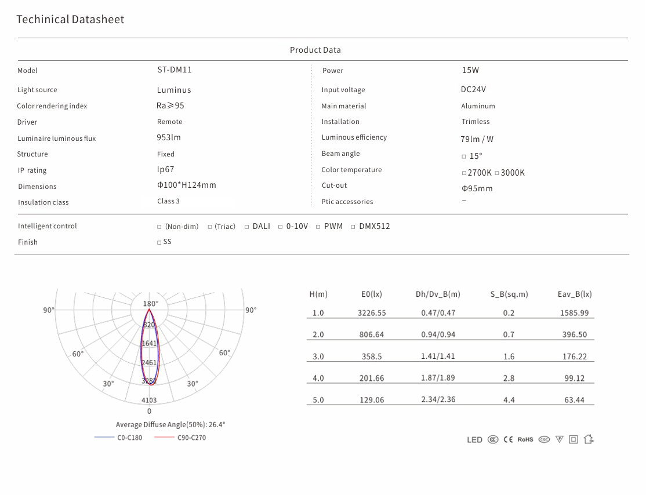Screen dimensions: 646x495
Task: Click the 3226.55 E0 value at 1.0m
Action: tap(372, 313)
